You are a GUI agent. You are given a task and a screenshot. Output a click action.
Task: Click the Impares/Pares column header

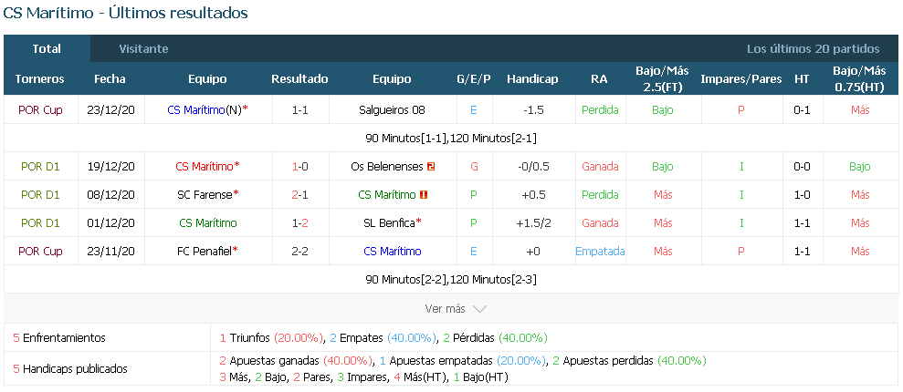741,79
